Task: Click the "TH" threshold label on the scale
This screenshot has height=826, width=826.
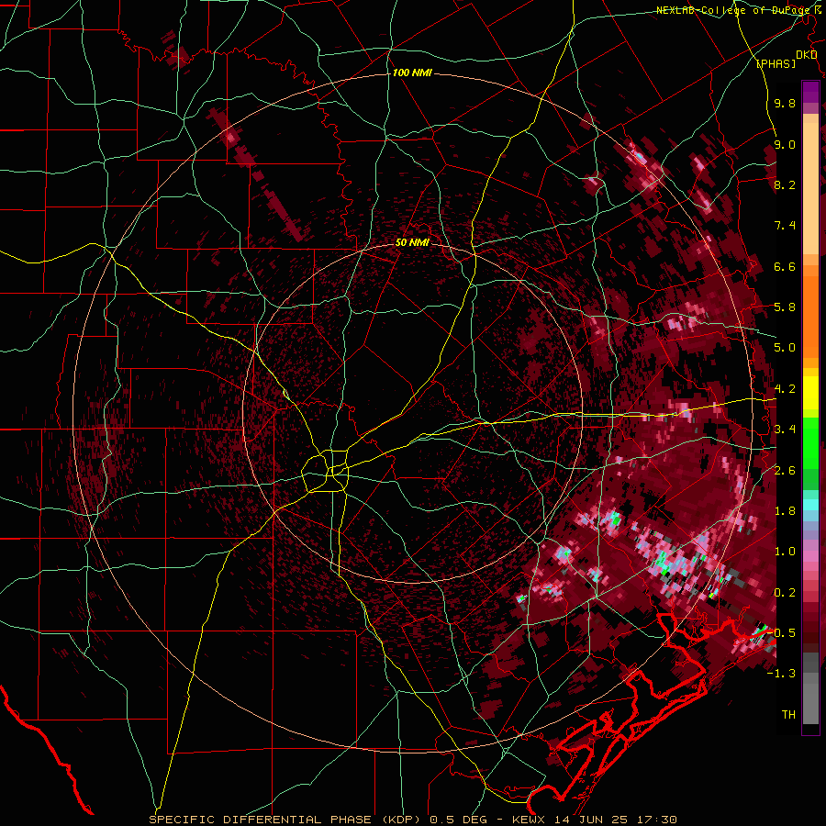Action: coord(788,714)
